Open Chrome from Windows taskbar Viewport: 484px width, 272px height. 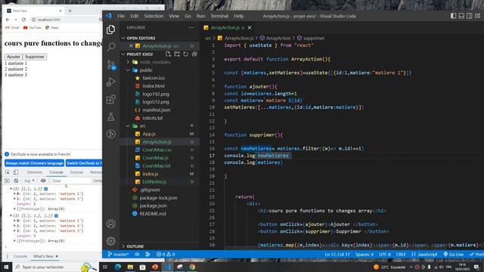coord(192,267)
